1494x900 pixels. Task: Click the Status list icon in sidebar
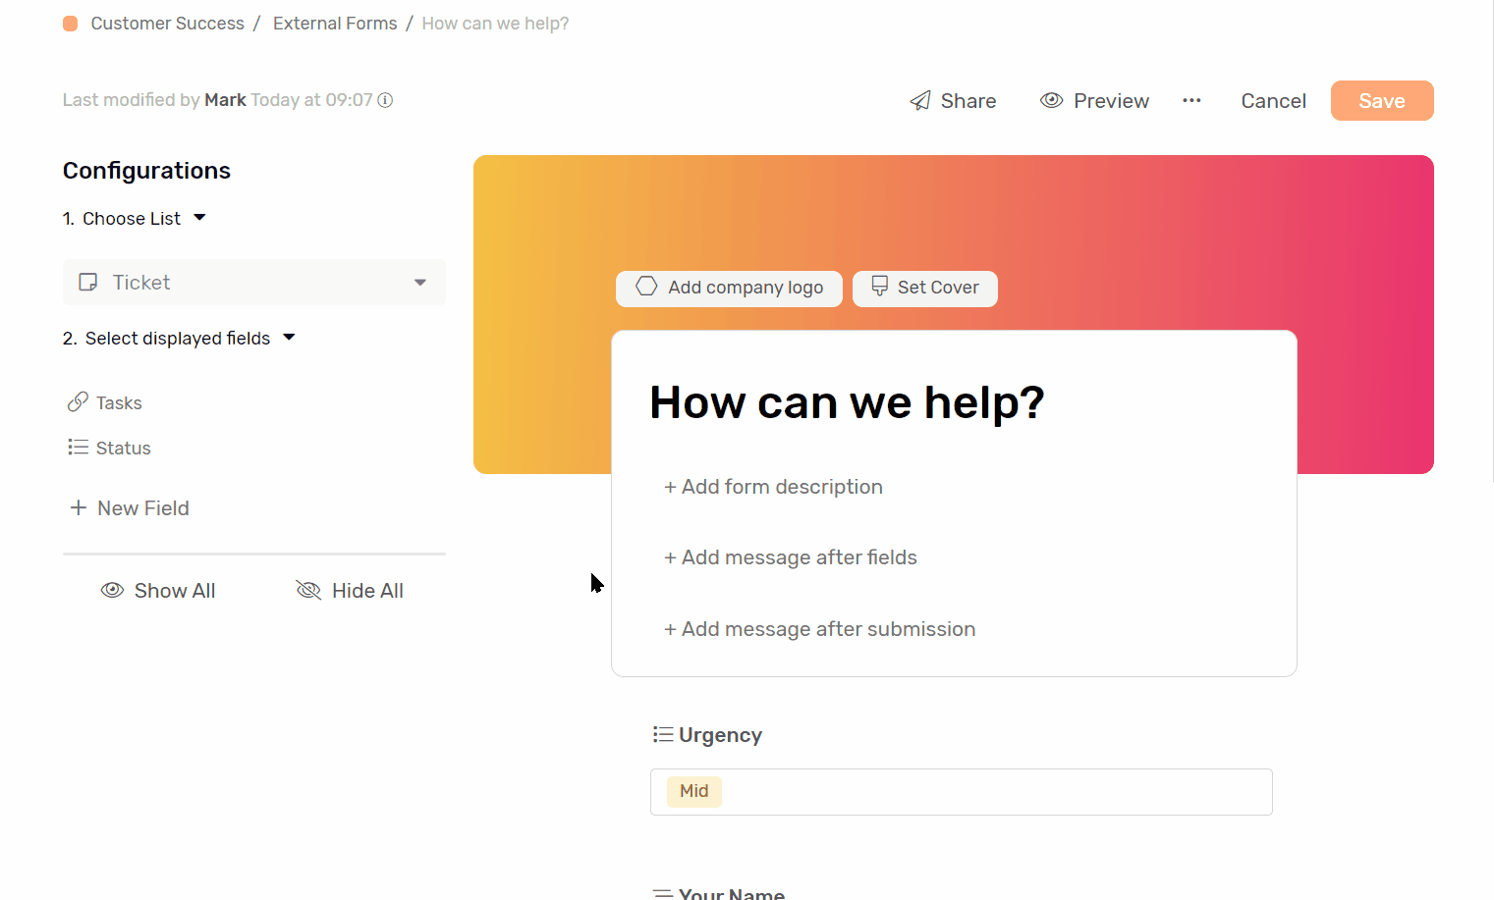[79, 447]
